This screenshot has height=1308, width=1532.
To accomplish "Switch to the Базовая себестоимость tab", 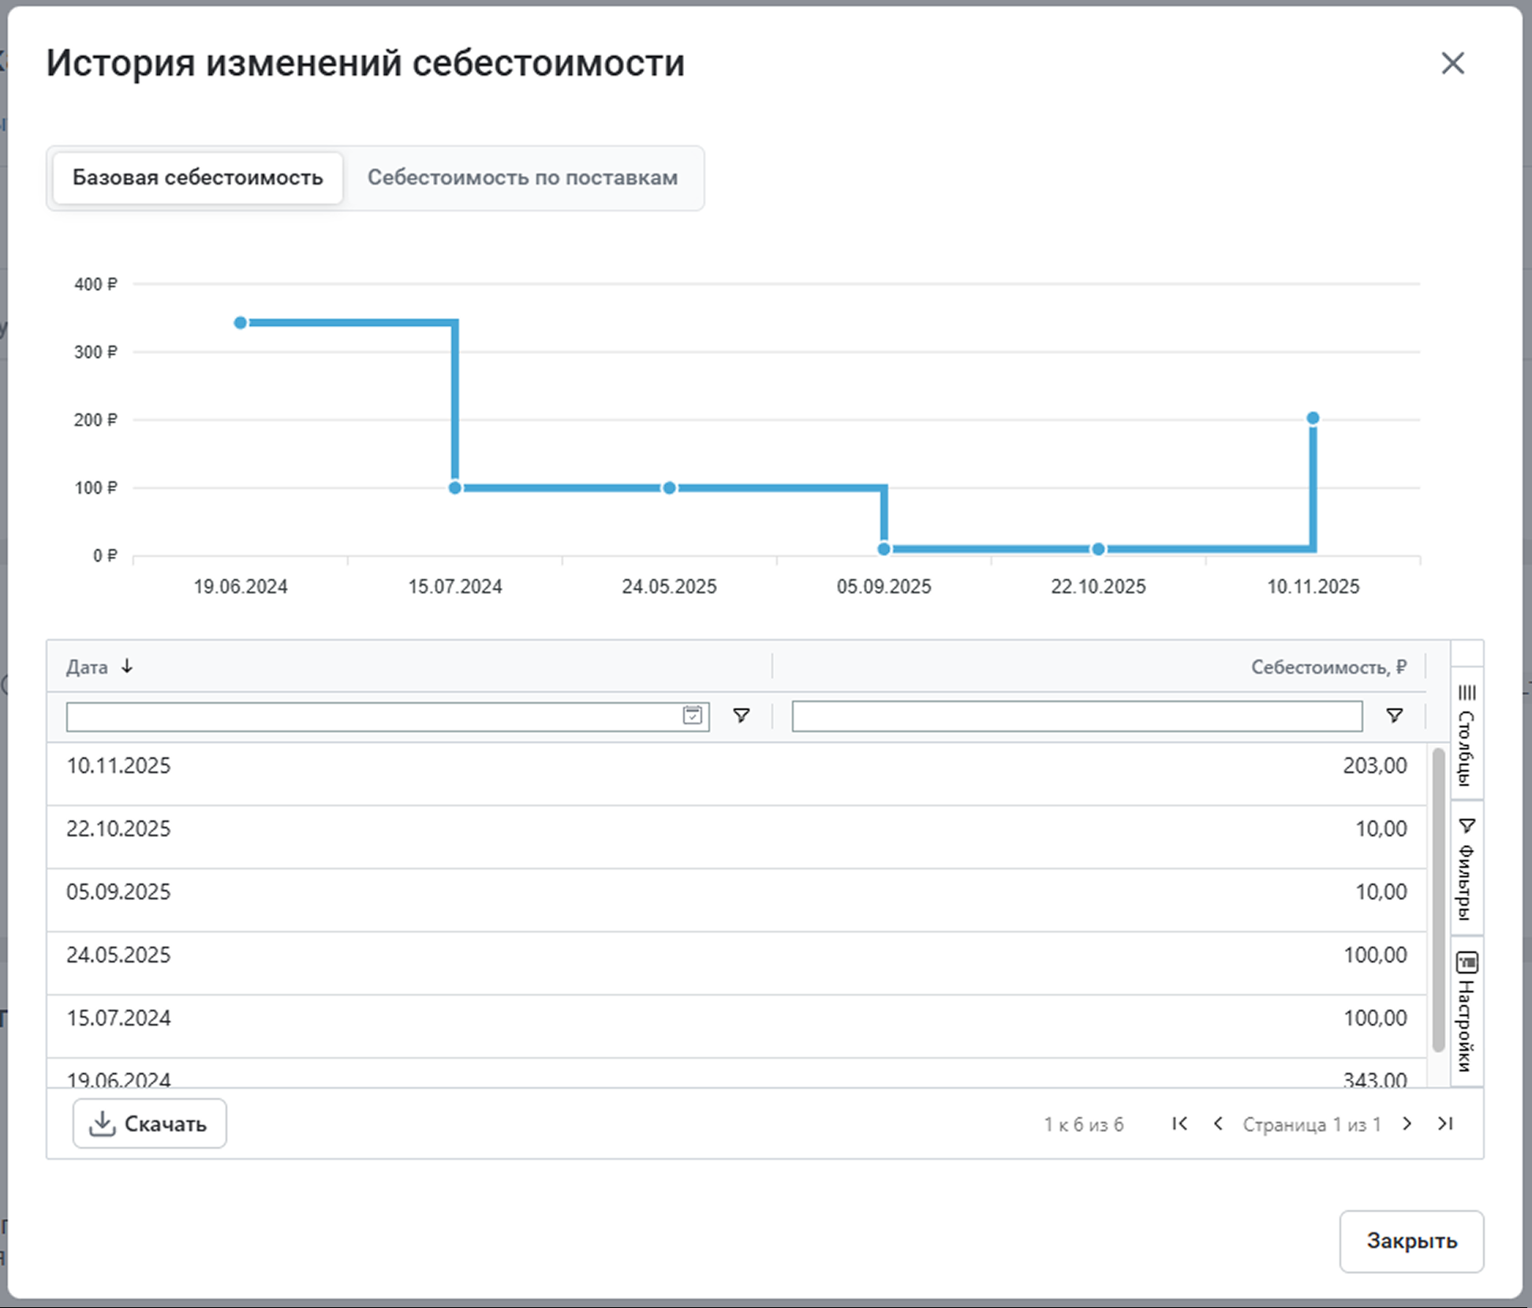I will pos(198,178).
